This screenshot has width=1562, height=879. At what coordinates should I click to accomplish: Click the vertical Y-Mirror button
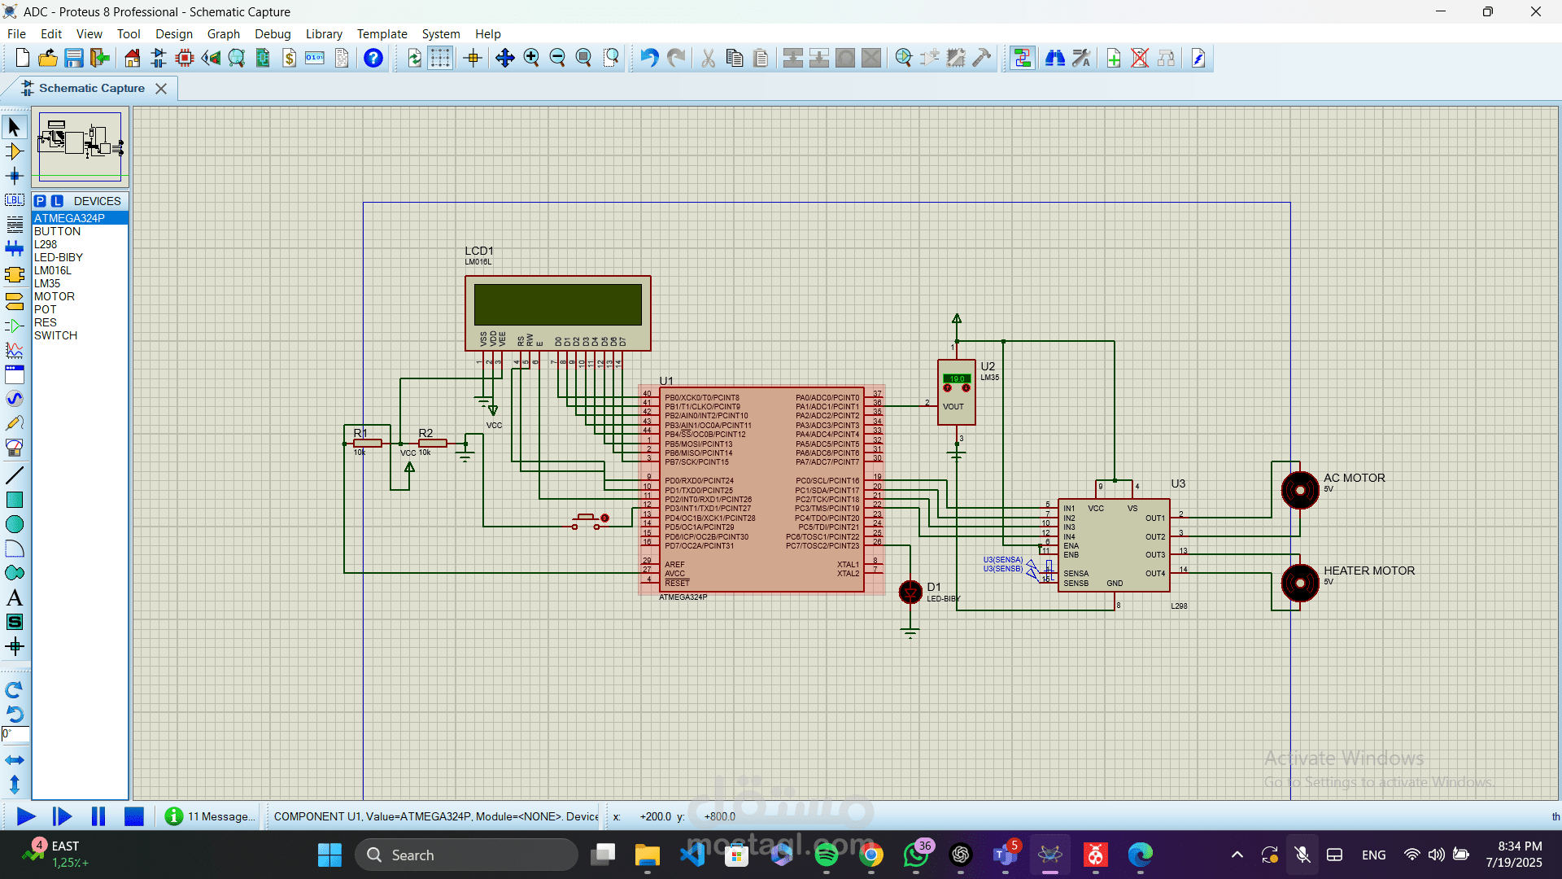click(14, 785)
